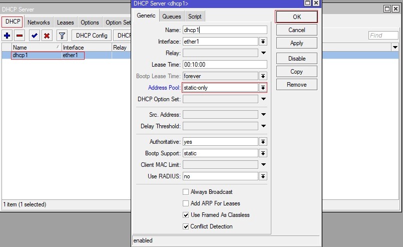Open the Bootp Lease Time dropdown
This screenshot has height=247, width=403.
pos(263,76)
